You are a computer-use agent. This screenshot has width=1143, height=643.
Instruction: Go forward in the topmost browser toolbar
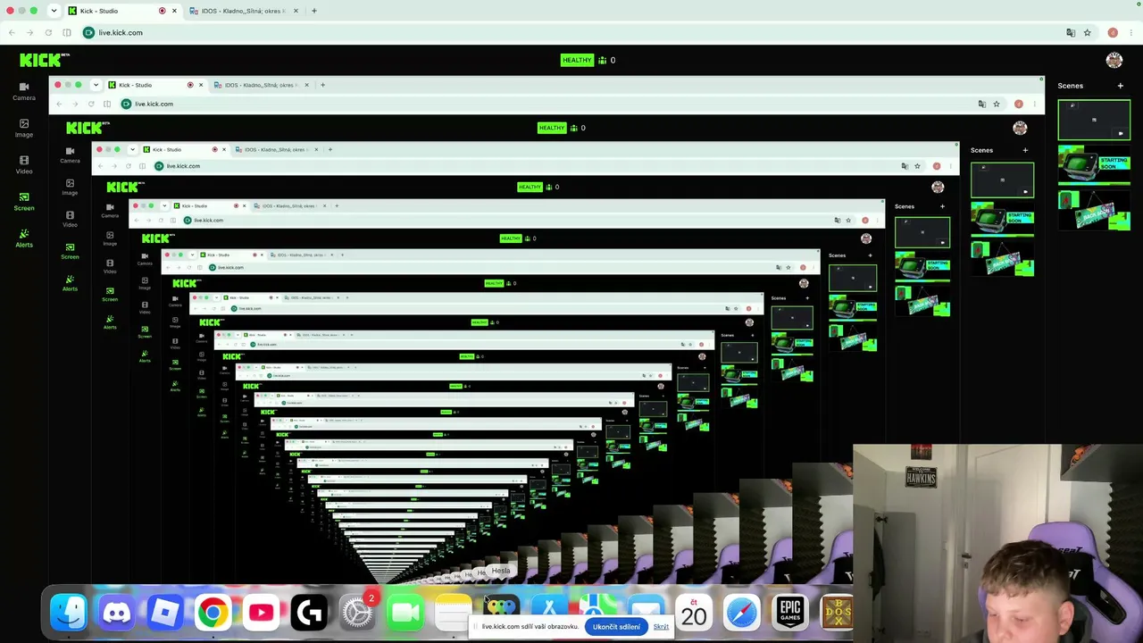[x=29, y=32]
